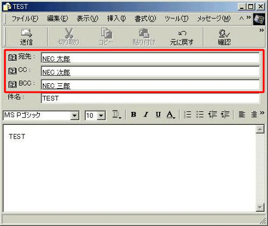This screenshot has width=268, height=226.
Task: Click the body scrollbar down arrow
Action: (260, 208)
